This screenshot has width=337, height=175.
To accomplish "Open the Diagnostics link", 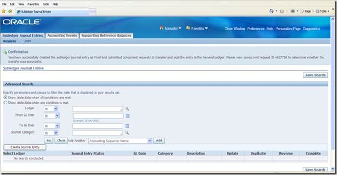I will click(311, 29).
